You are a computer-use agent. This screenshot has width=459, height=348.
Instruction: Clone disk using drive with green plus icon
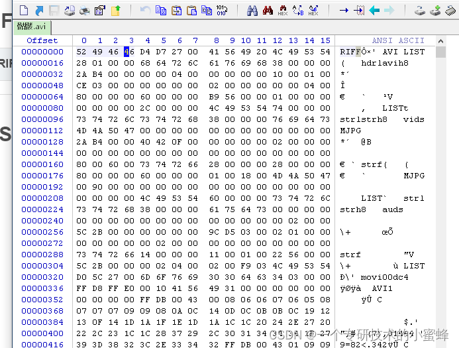coord(435,11)
